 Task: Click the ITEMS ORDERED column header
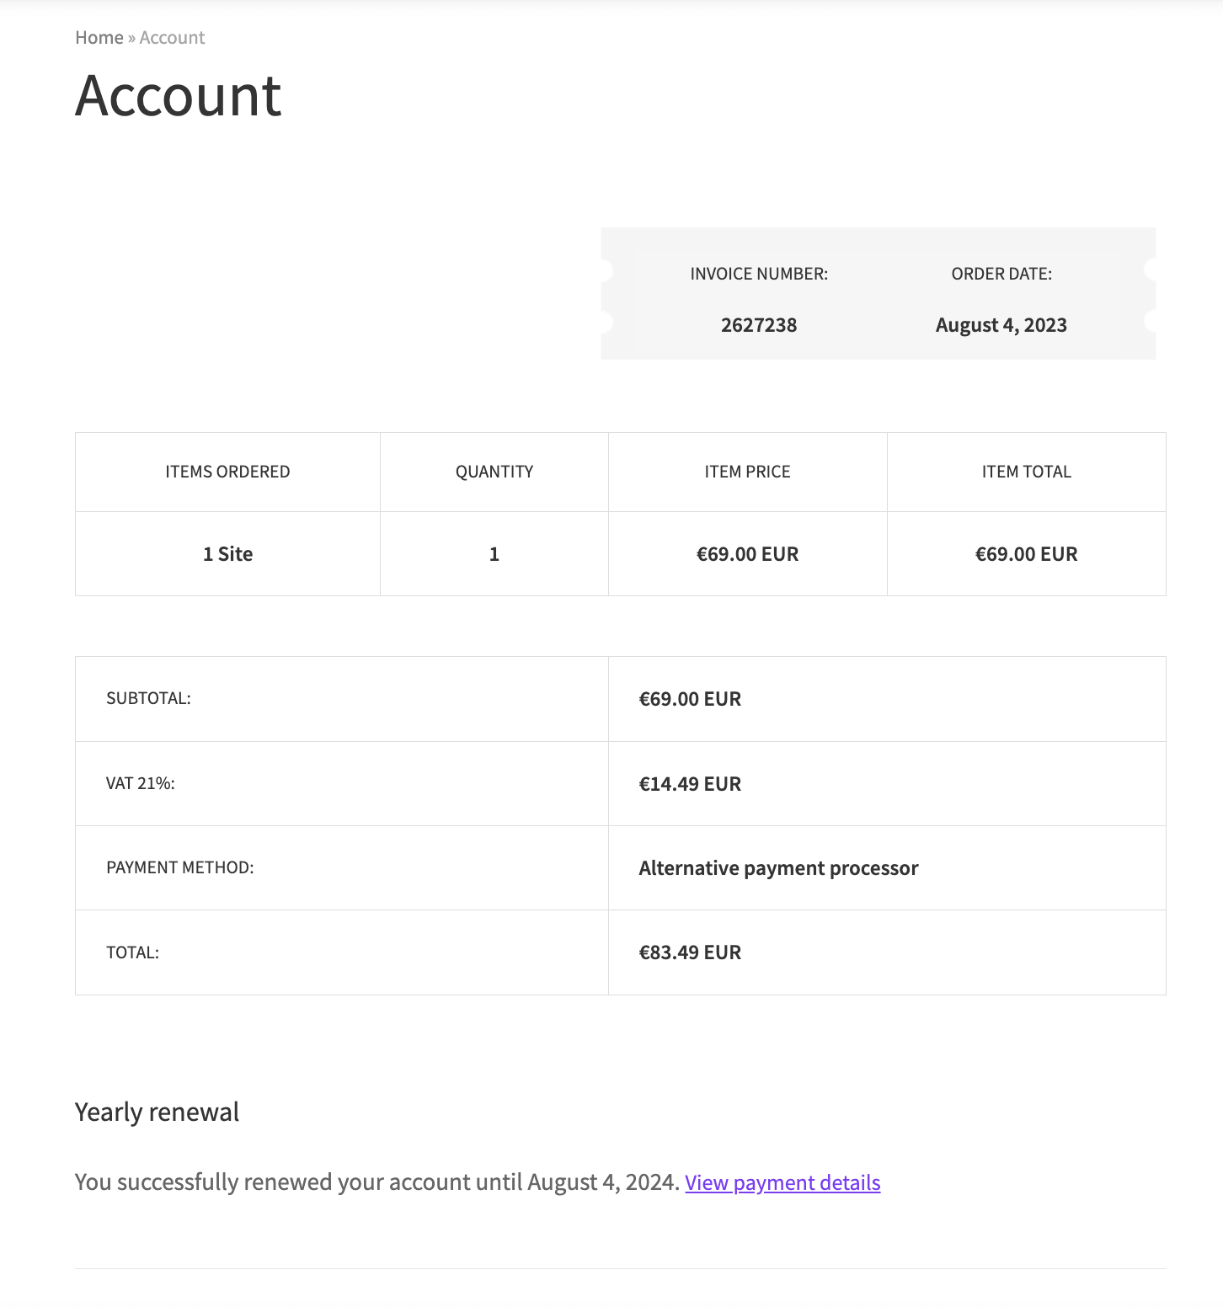pos(227,472)
